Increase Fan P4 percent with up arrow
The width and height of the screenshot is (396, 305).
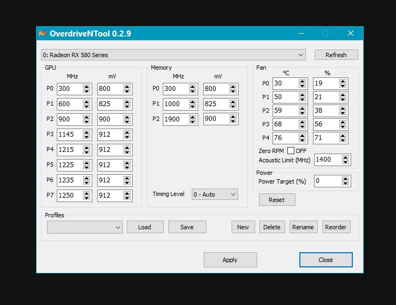click(x=342, y=136)
